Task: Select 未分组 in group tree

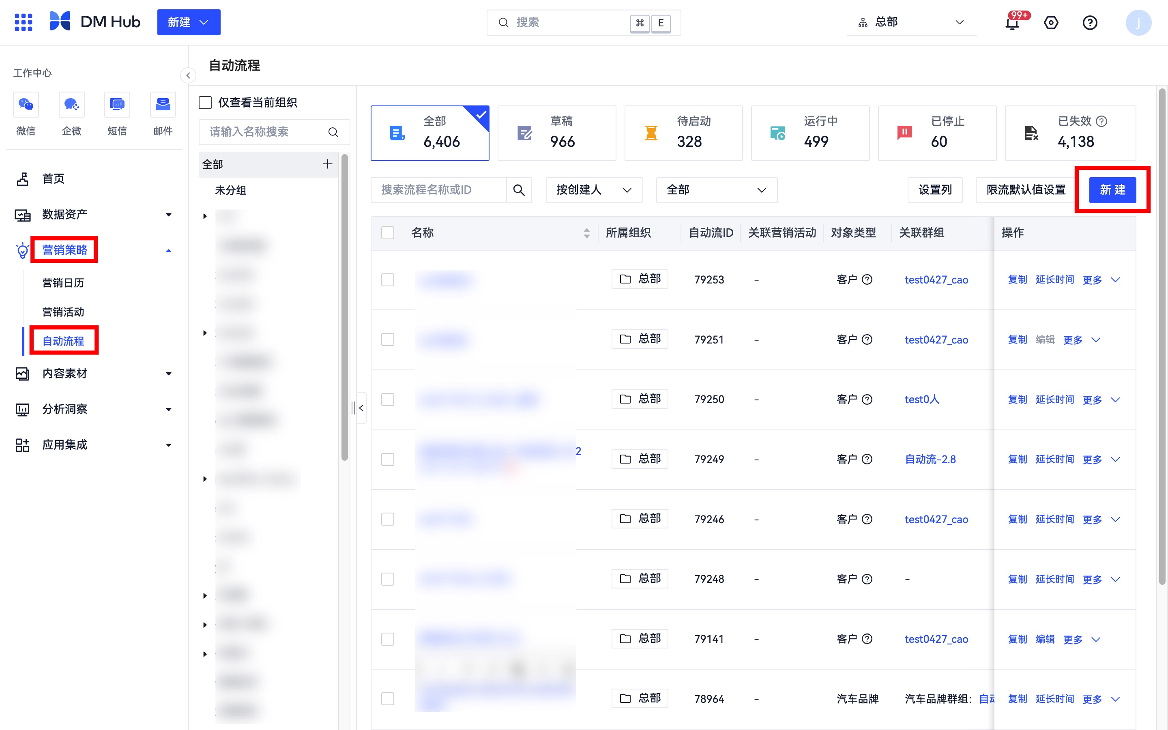Action: (x=231, y=190)
